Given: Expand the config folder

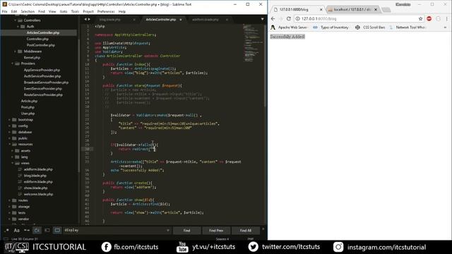Looking at the screenshot, I should click(x=9, y=126).
